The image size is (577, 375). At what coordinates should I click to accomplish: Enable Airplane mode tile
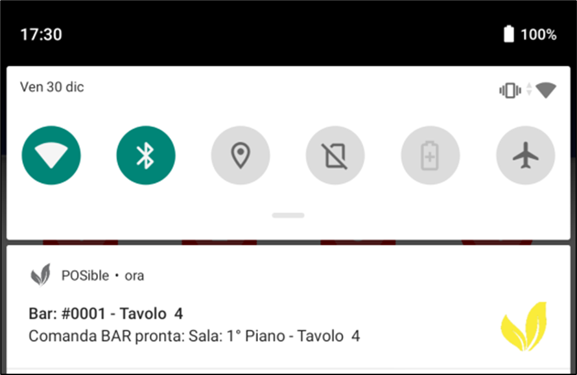click(x=526, y=155)
